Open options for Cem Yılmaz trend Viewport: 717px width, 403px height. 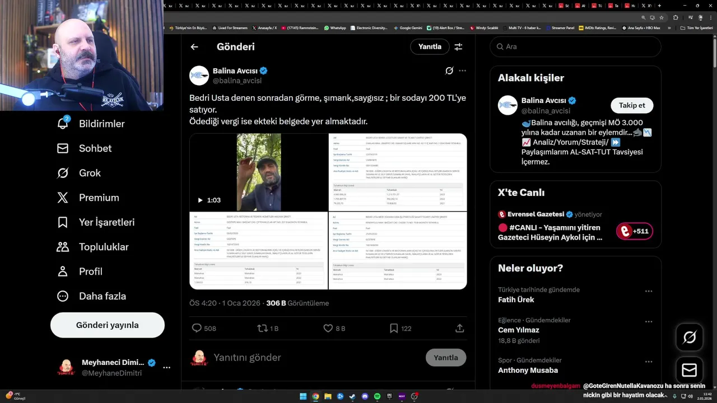click(x=649, y=322)
